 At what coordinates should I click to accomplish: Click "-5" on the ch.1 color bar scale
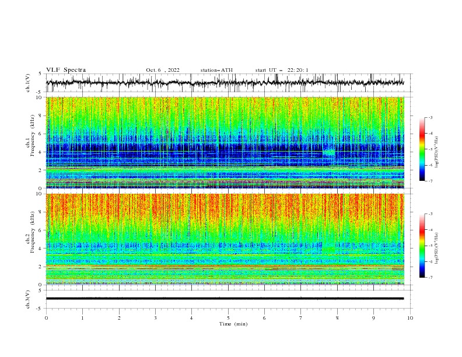[430, 150]
